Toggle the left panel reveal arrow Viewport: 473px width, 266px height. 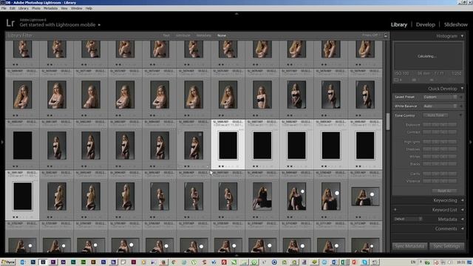pos(2,142)
